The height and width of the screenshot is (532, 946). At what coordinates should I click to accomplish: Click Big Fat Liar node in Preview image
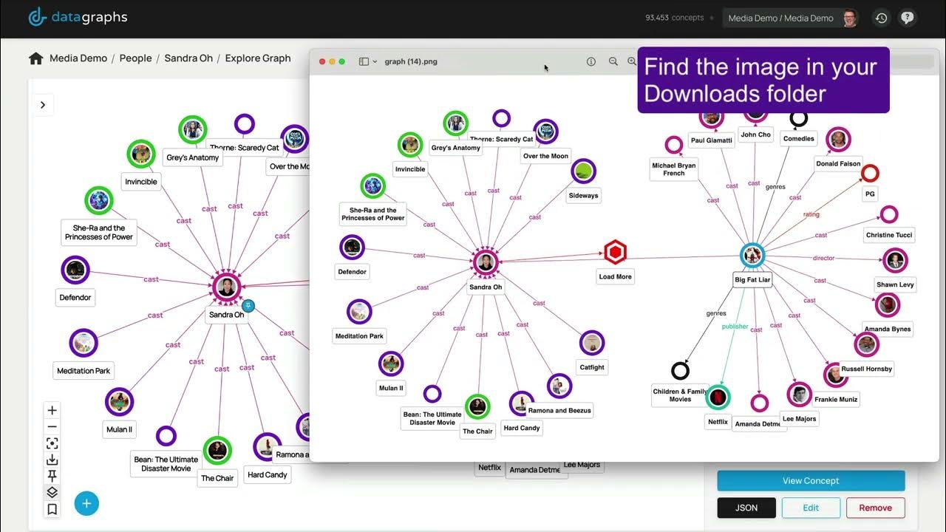[752, 256]
